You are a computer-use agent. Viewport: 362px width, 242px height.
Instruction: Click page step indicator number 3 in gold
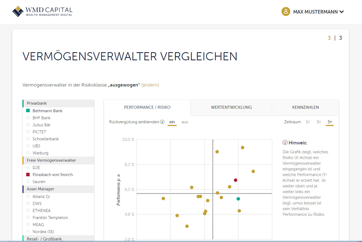329,38
